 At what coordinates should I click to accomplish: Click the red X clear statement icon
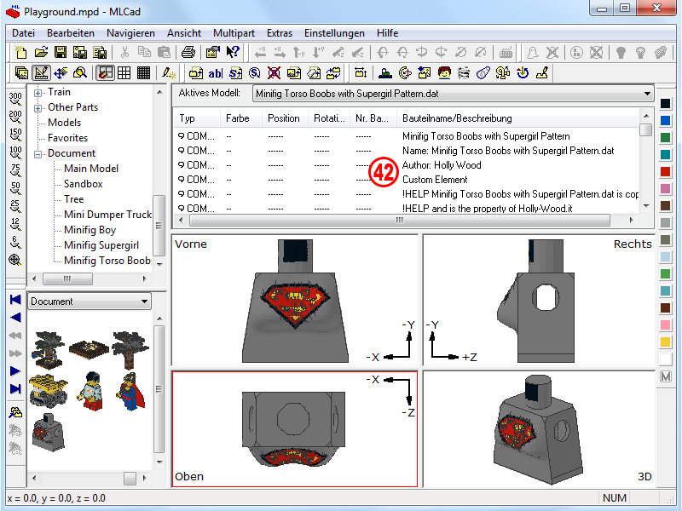tap(274, 73)
